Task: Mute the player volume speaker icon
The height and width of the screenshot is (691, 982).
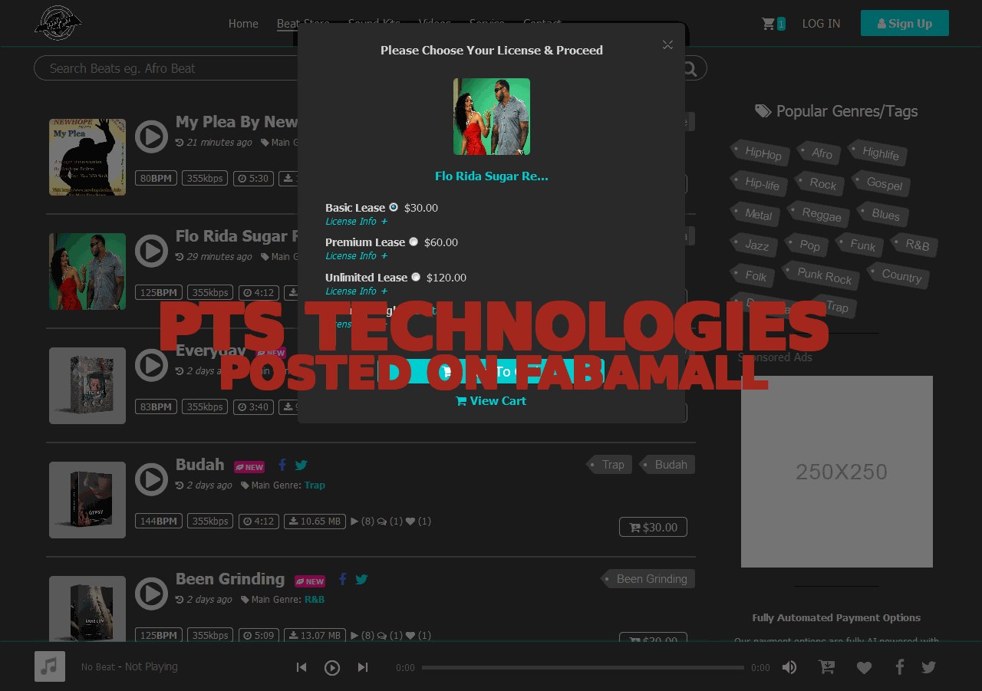Action: click(x=789, y=667)
